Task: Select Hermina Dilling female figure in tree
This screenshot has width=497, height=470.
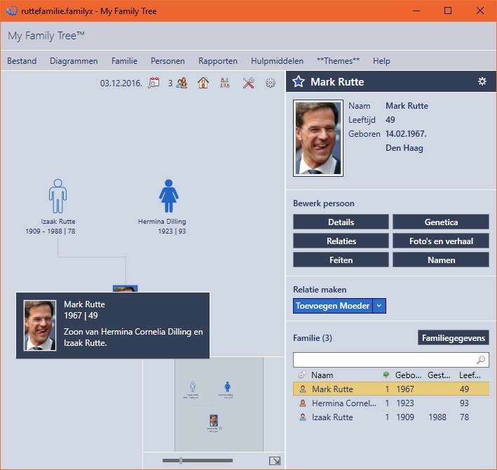Action: point(169,196)
